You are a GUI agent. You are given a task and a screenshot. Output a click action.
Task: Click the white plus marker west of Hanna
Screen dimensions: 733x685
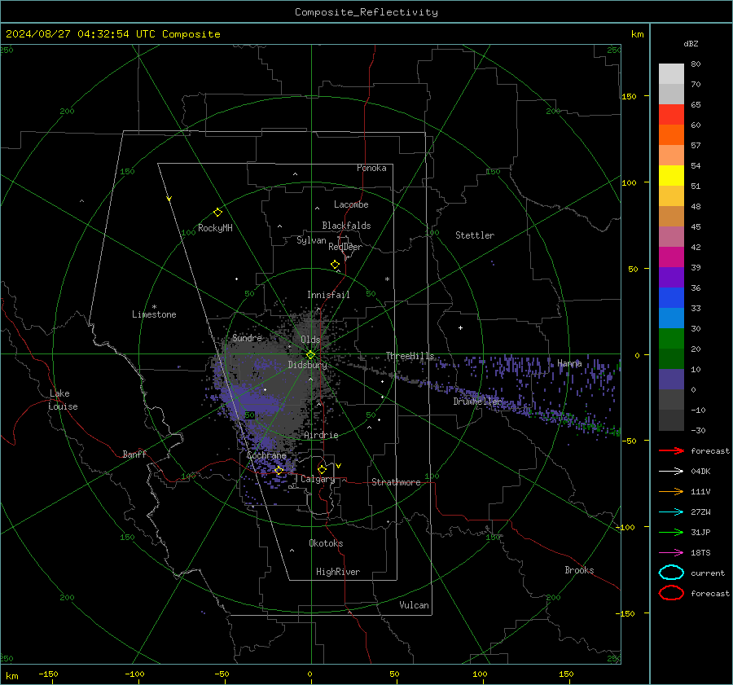click(460, 327)
